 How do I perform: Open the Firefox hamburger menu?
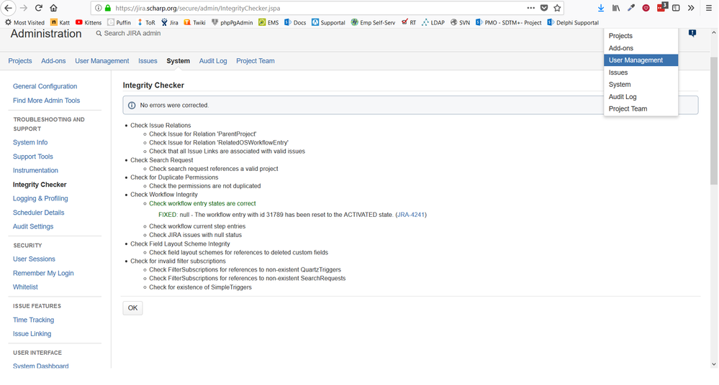pyautogui.click(x=708, y=8)
